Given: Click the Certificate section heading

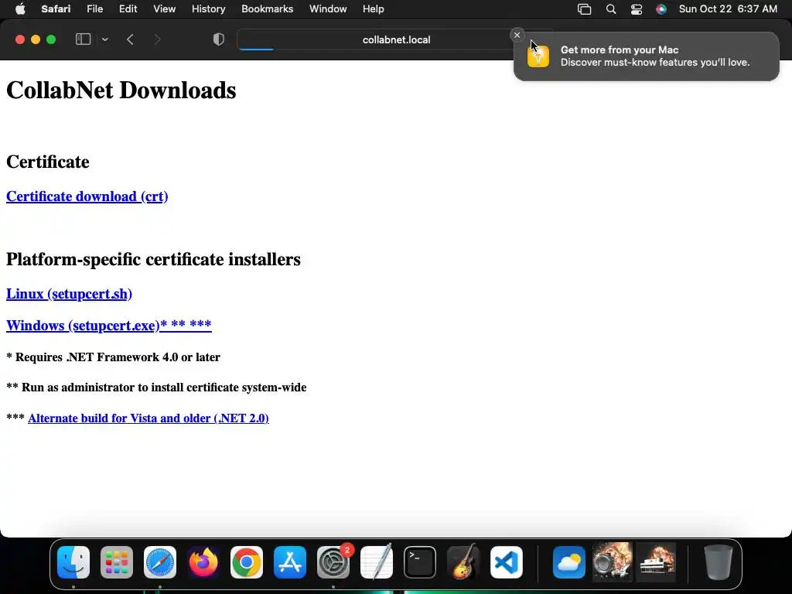Looking at the screenshot, I should tap(47, 162).
